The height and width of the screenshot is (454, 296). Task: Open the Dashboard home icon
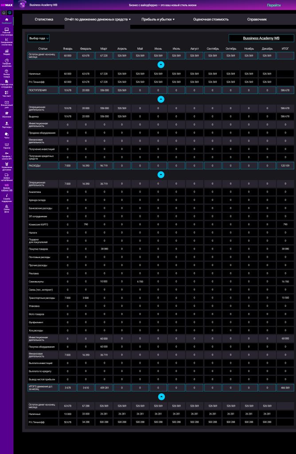pyautogui.click(x=7, y=19)
